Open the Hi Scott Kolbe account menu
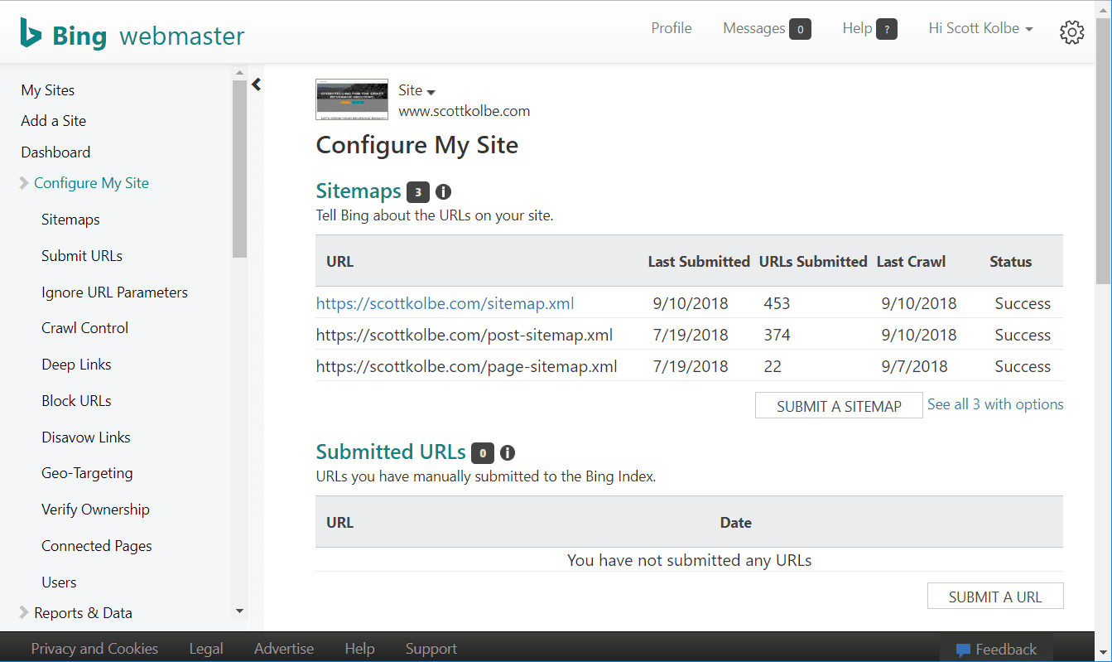The height and width of the screenshot is (662, 1112). [981, 28]
